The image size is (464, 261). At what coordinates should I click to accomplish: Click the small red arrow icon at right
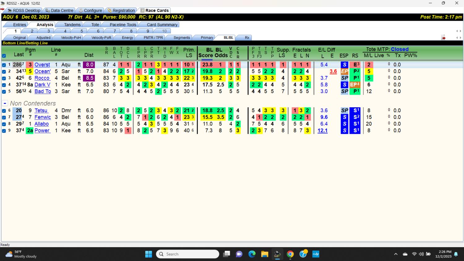(444, 38)
